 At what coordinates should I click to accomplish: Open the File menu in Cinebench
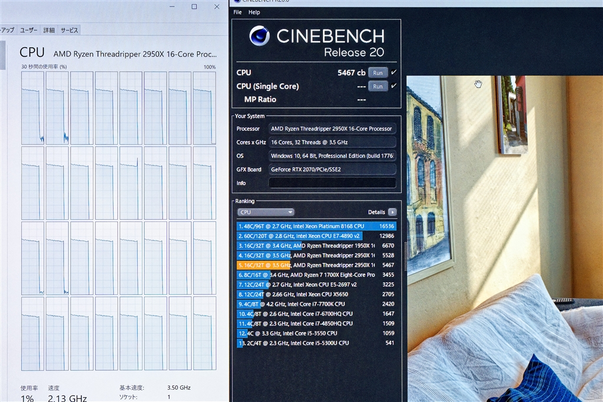(238, 12)
